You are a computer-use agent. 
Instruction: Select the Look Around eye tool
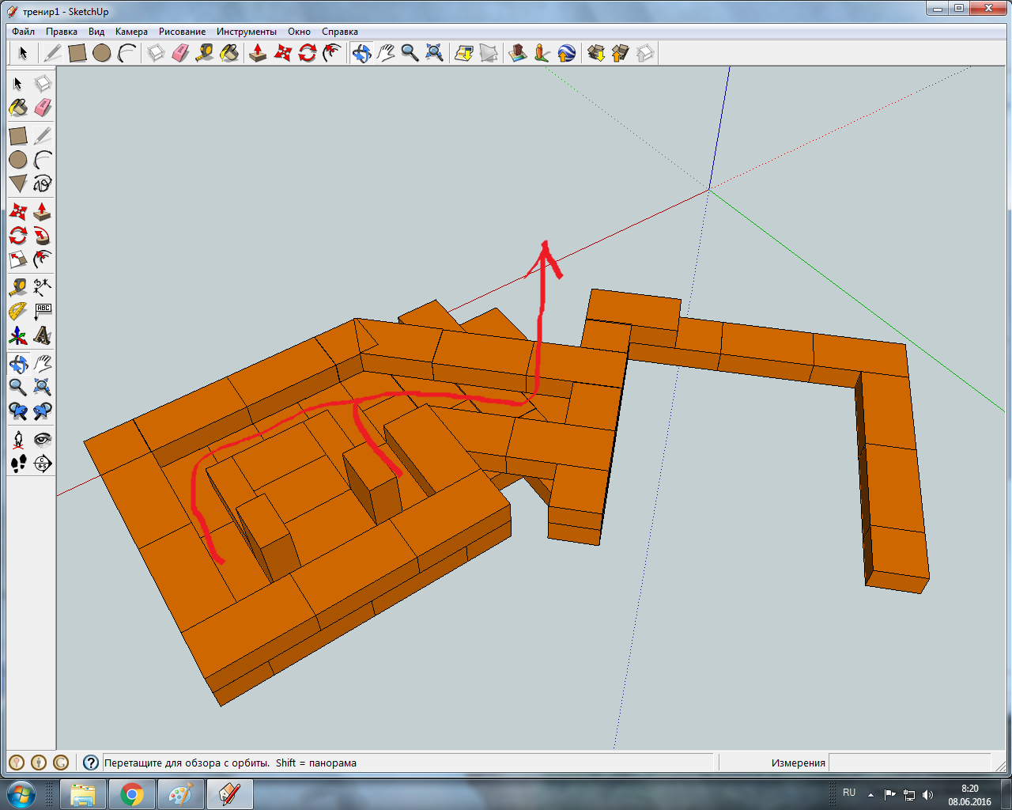tap(43, 439)
